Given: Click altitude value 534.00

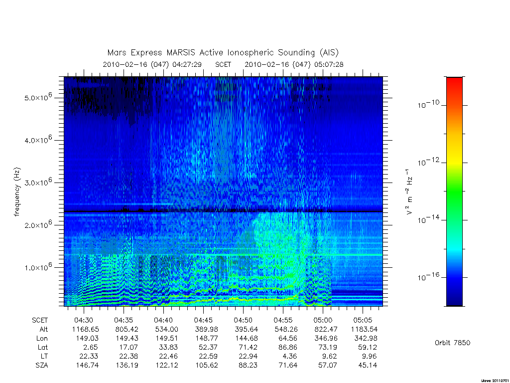Looking at the screenshot, I should pos(166,329).
